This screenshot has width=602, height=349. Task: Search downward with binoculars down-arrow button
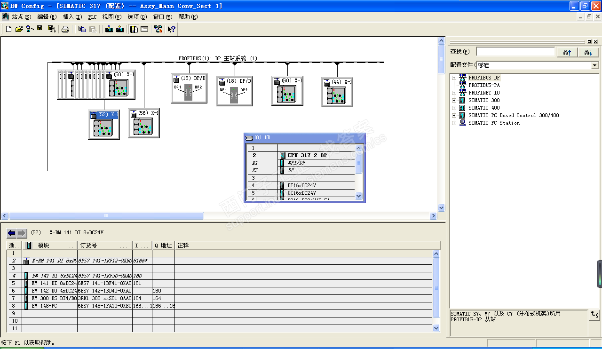588,52
